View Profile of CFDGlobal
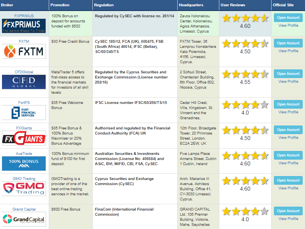305x229 pixels. [x=288, y=82]
